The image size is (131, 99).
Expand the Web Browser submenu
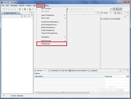(52, 41)
